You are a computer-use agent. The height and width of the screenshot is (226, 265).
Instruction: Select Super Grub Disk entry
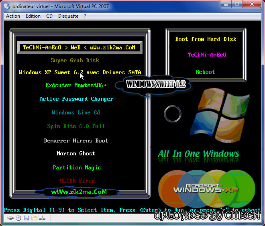click(x=75, y=60)
